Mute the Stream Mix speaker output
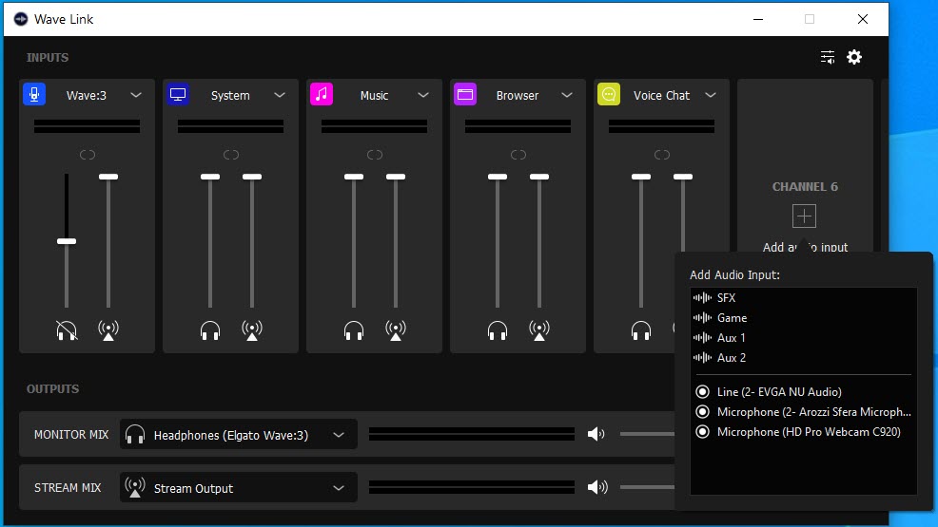The image size is (938, 527). [596, 487]
